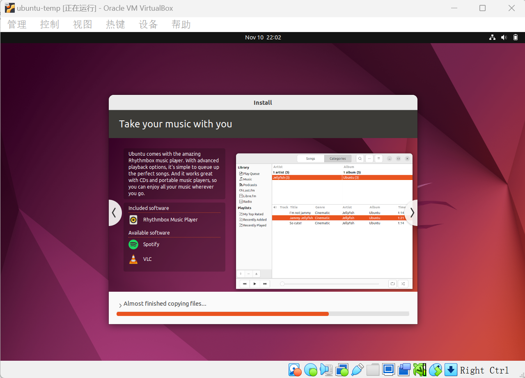
Task: Click the Ubuntu wired network icon
Action: point(492,37)
